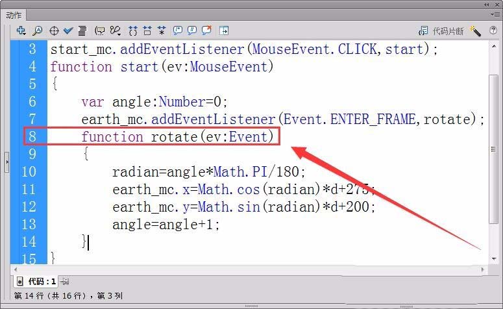Click the closing brace on line 14
Image resolution: width=503 pixels, height=309 pixels.
[x=84, y=241]
